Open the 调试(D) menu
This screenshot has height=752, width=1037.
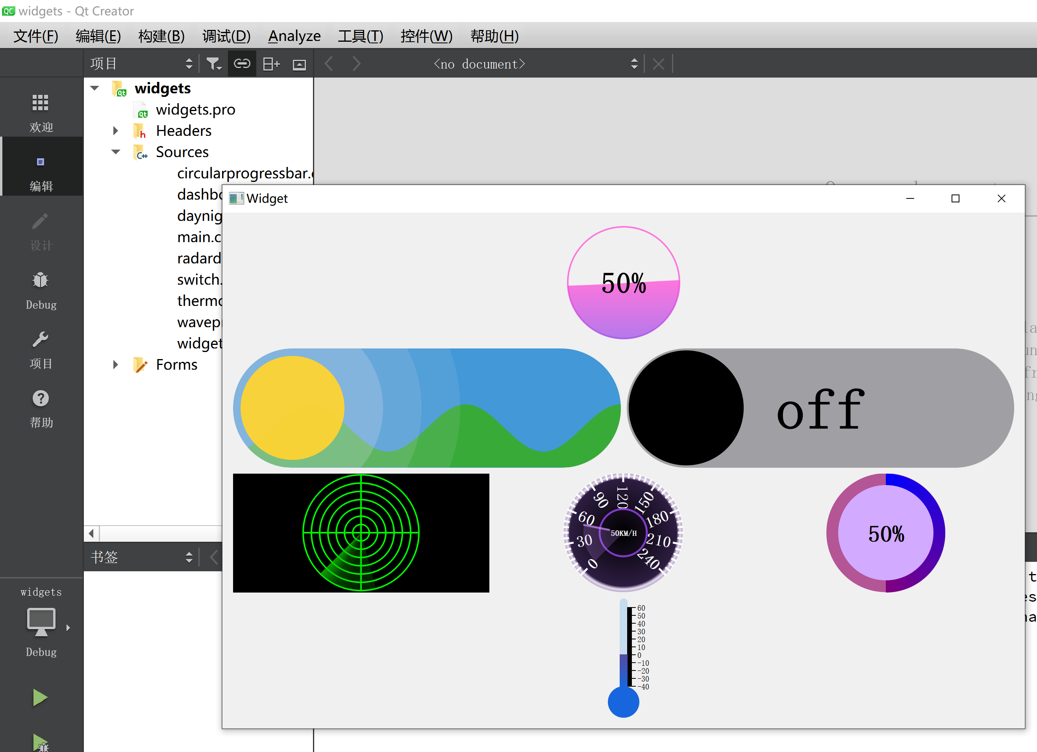click(x=226, y=36)
